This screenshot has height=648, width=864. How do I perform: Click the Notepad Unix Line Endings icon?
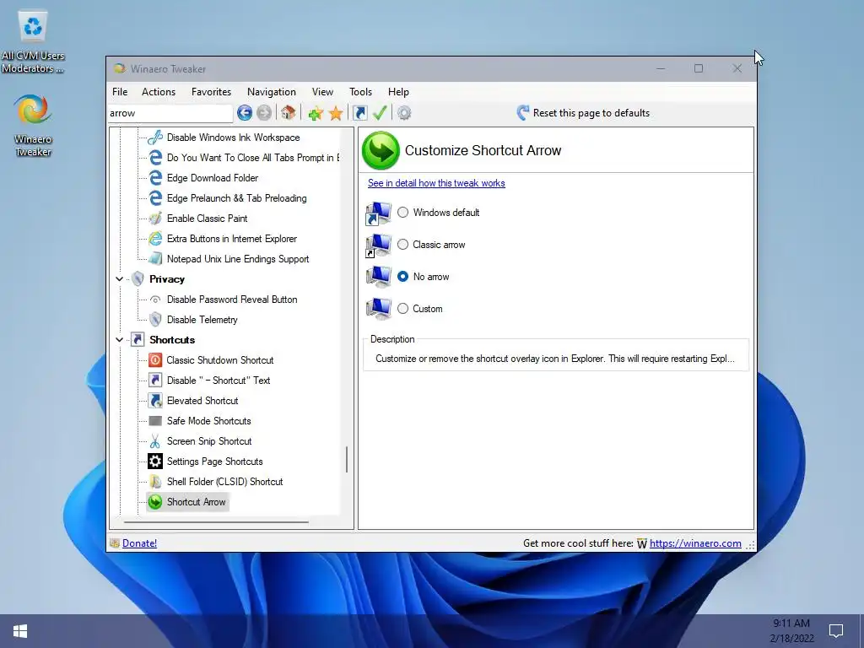point(155,258)
